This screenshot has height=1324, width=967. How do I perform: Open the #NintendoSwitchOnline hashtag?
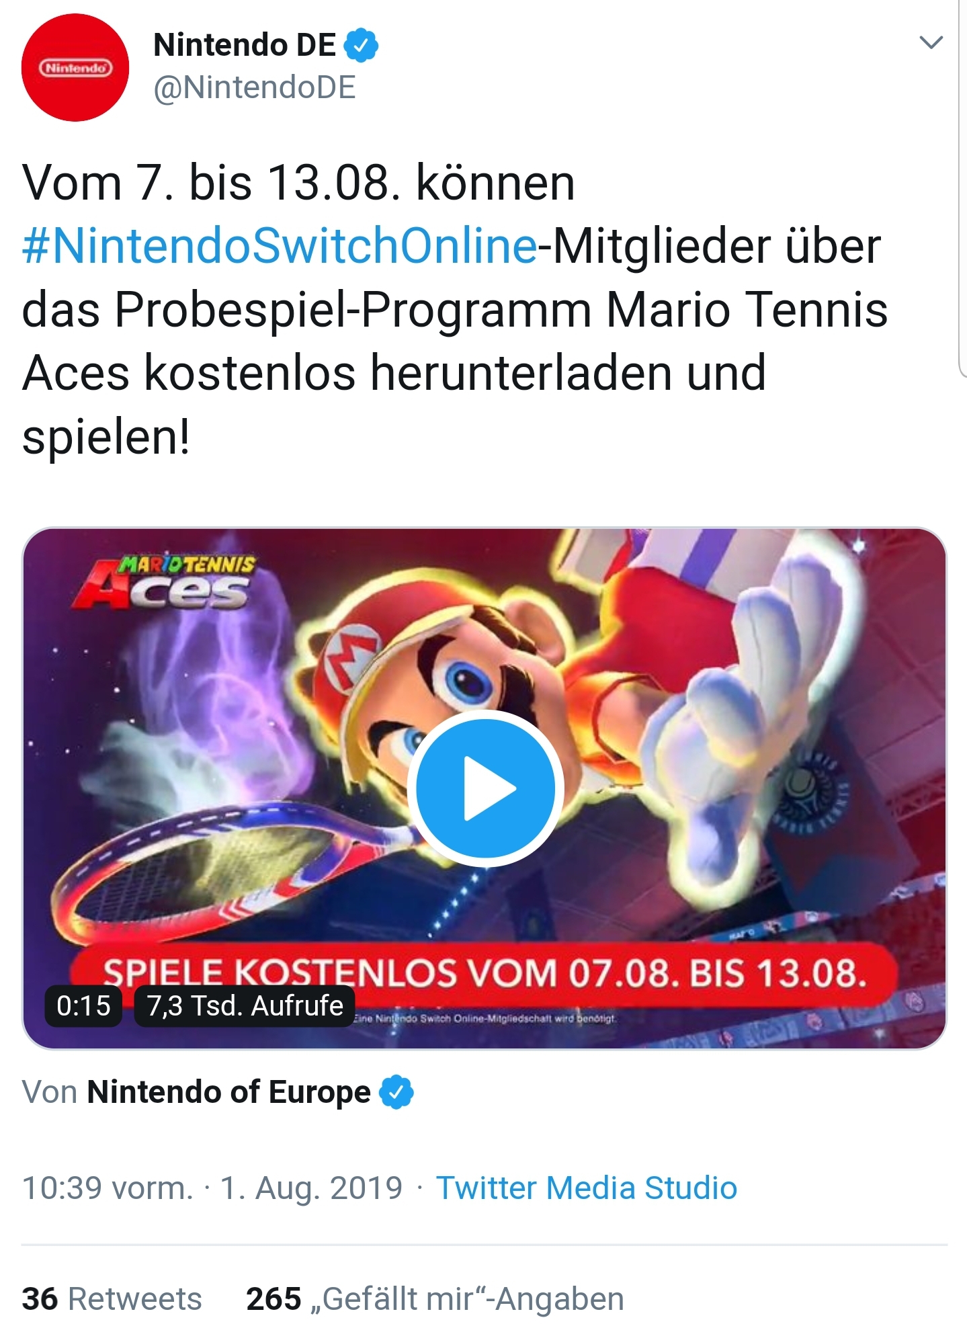pos(280,245)
